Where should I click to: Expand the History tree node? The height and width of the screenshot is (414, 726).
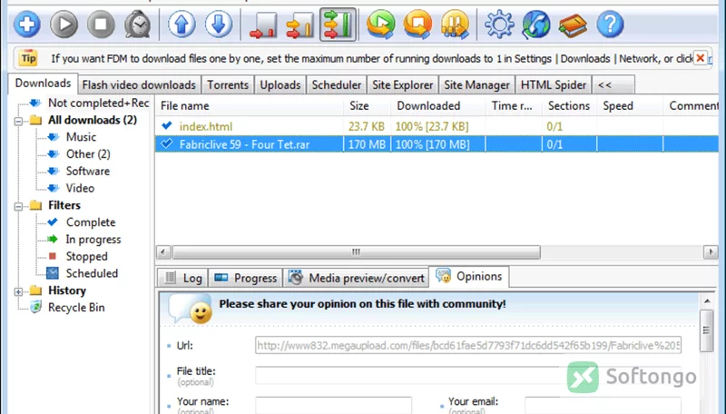click(x=18, y=291)
